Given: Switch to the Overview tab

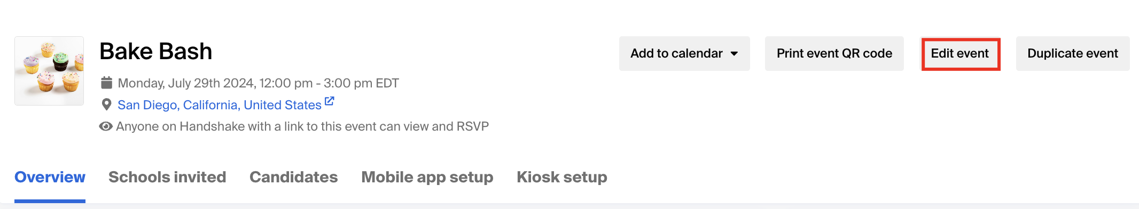Looking at the screenshot, I should click(x=50, y=177).
